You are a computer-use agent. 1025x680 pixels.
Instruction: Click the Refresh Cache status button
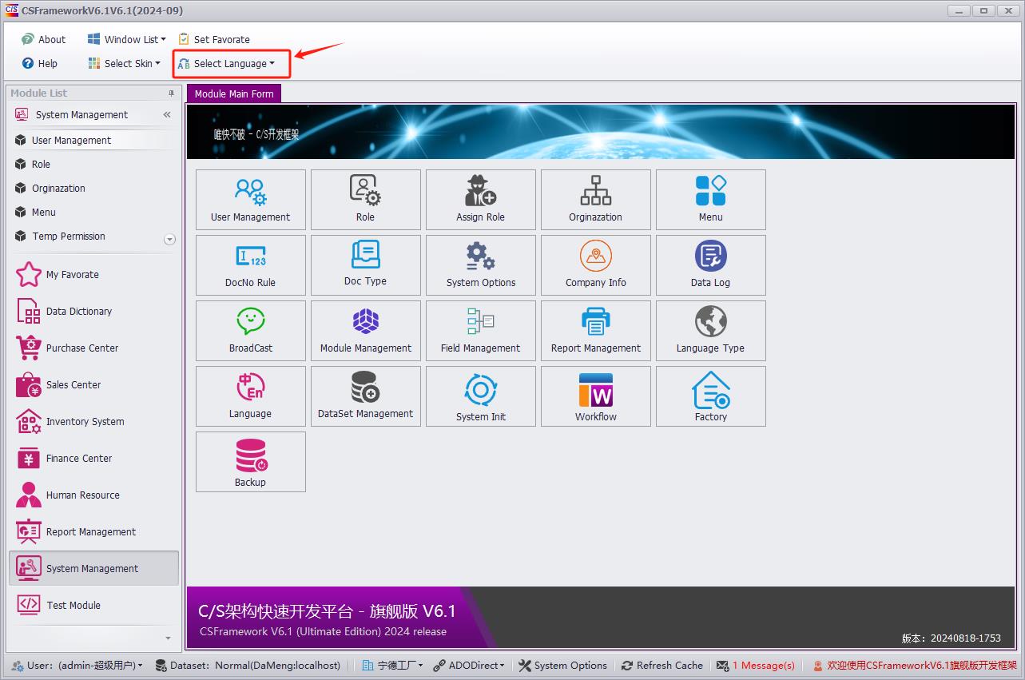pos(662,666)
